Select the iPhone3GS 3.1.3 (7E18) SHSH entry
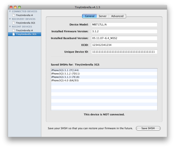175x148 pixels. [104, 77]
